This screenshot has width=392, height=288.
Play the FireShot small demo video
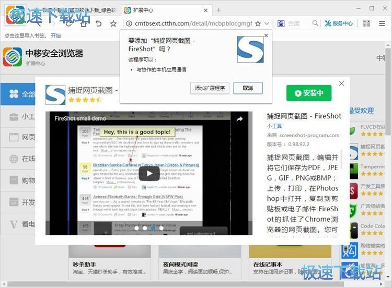coord(149,173)
